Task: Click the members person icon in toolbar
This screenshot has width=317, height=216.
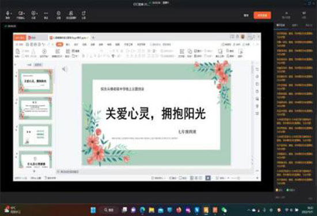Action: coord(71,14)
